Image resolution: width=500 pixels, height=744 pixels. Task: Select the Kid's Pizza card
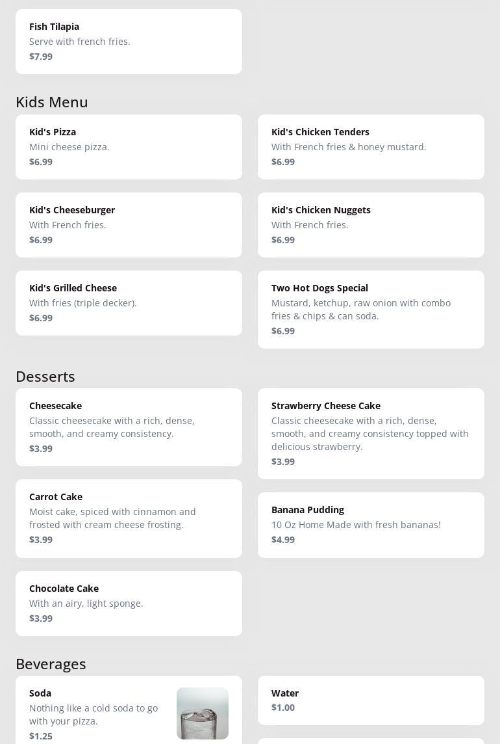129,146
